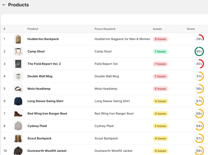This screenshot has height=155, width=208.
Task: Open the Camp Stool product name
Action: tap(36, 51)
